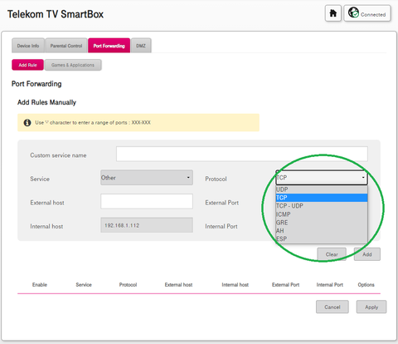Open the DMZ tab
398x344 pixels.
[141, 46]
